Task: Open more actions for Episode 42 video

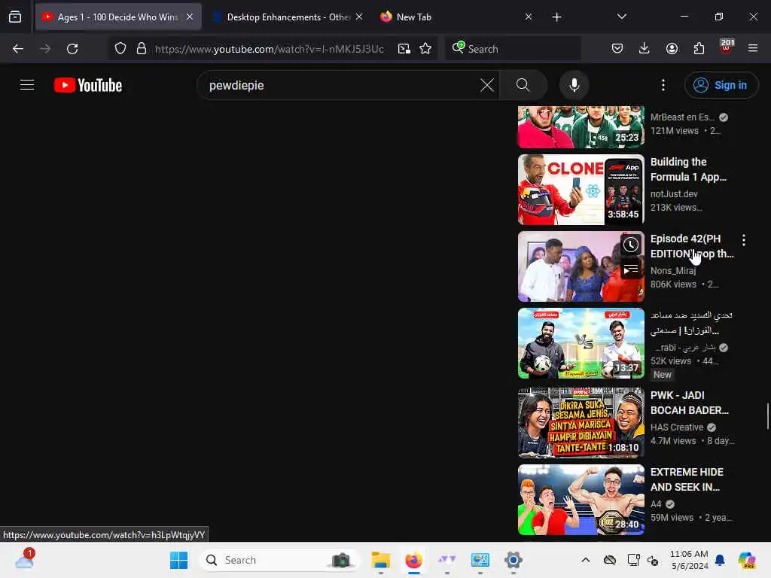Action: pyautogui.click(x=743, y=240)
